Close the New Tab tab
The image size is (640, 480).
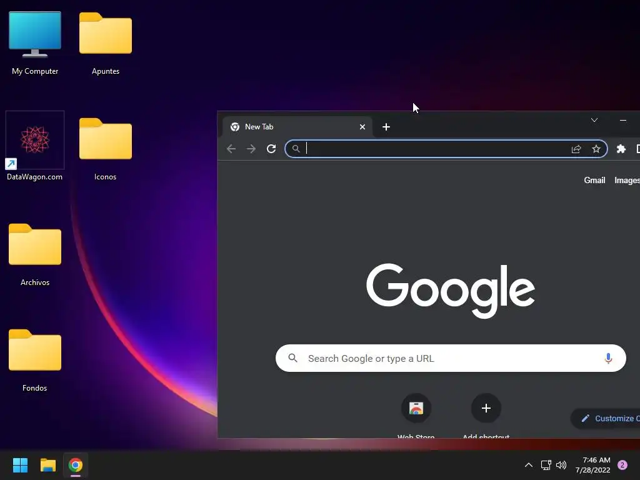point(362,127)
